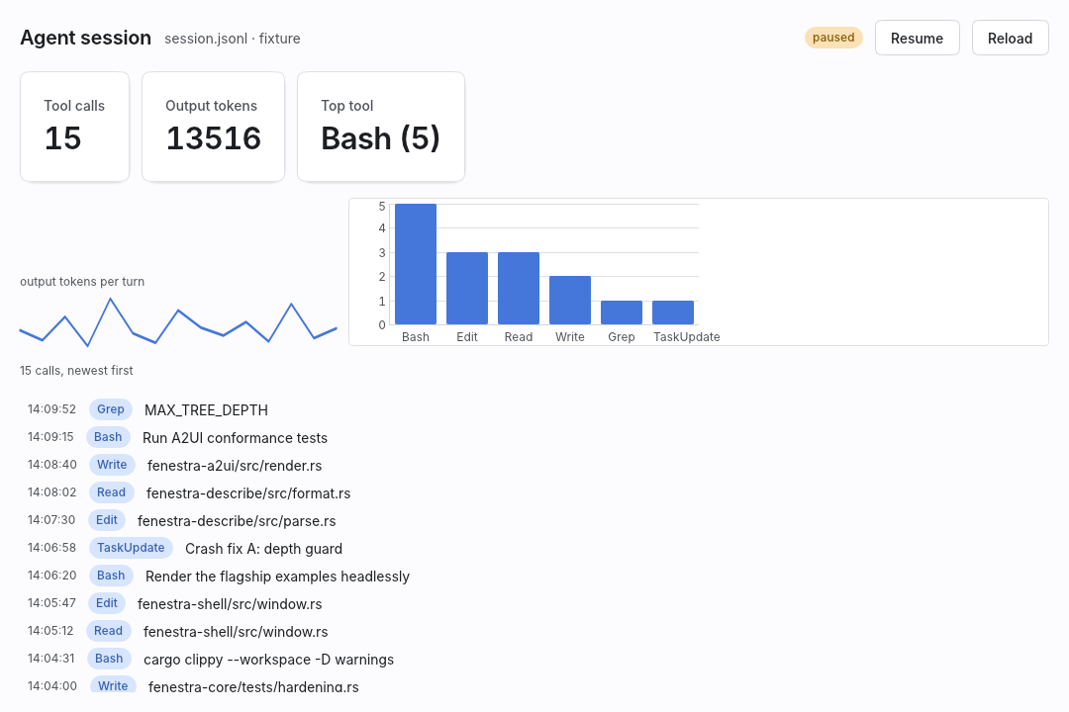This screenshot has width=1069, height=712.
Task: Click the TaskUpdate axis label in chart
Action: coord(687,337)
